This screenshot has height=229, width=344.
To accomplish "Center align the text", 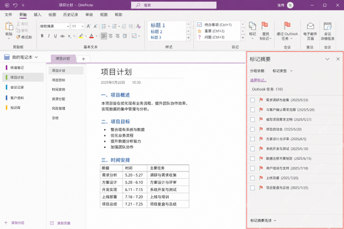I will (110, 36).
